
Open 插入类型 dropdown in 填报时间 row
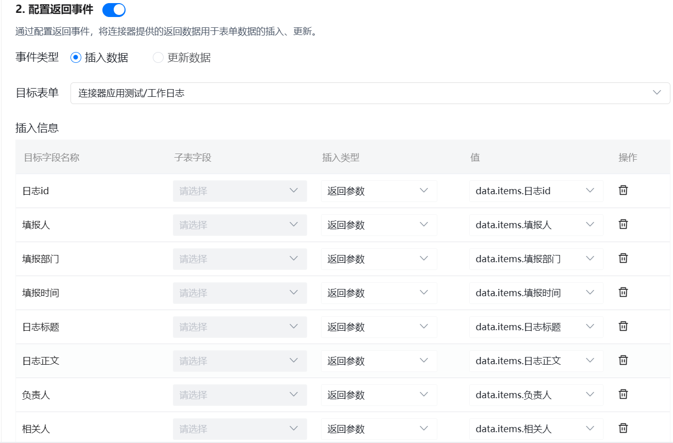pos(379,293)
